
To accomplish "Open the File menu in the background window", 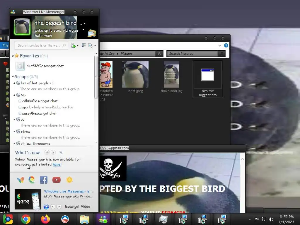I will pos(5,45).
